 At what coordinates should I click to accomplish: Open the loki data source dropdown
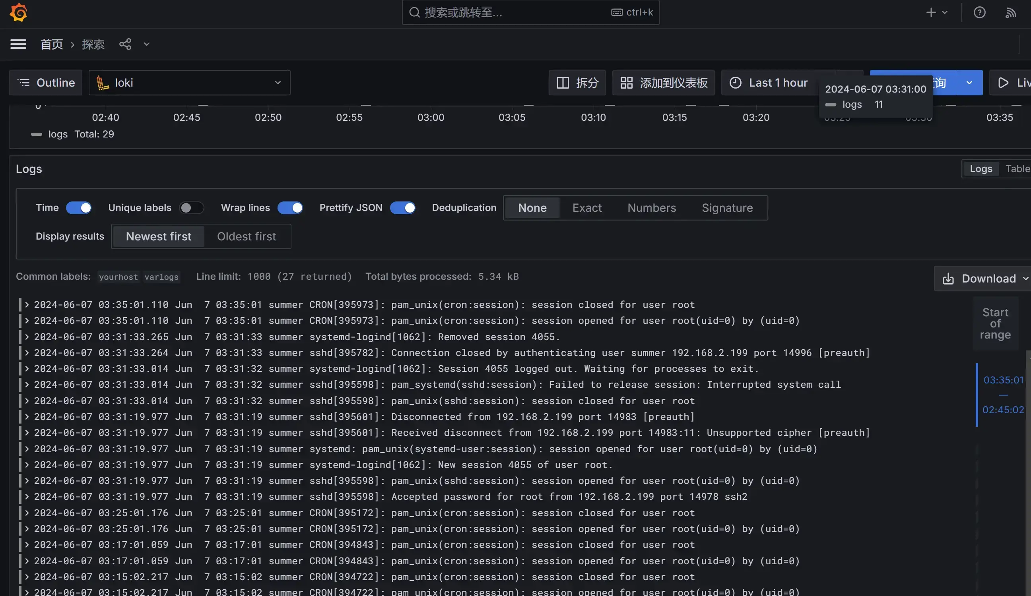pyautogui.click(x=189, y=83)
